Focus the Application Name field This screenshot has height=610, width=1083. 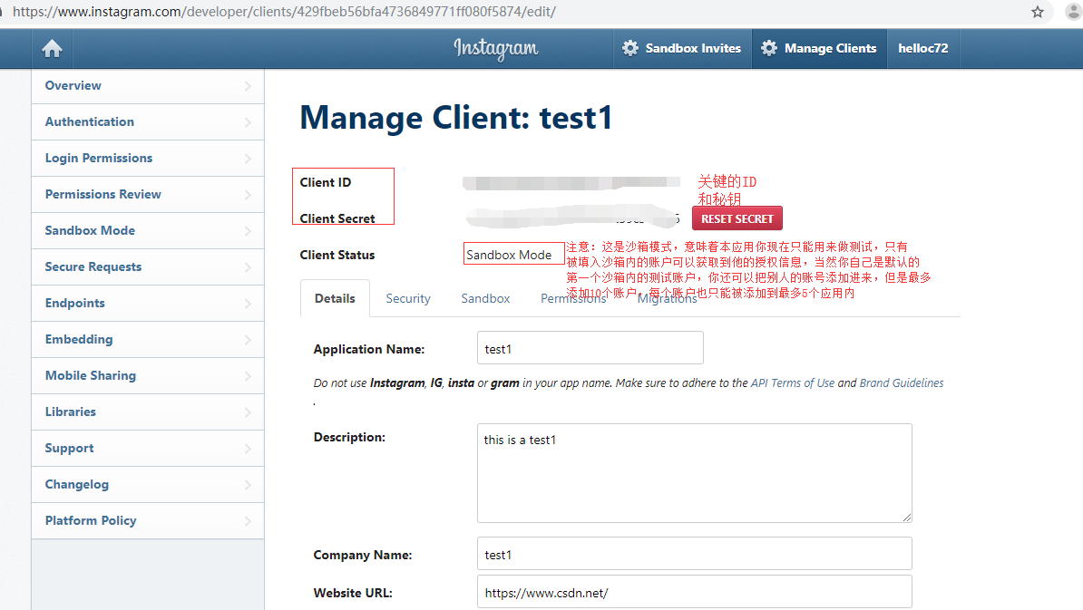click(x=590, y=348)
